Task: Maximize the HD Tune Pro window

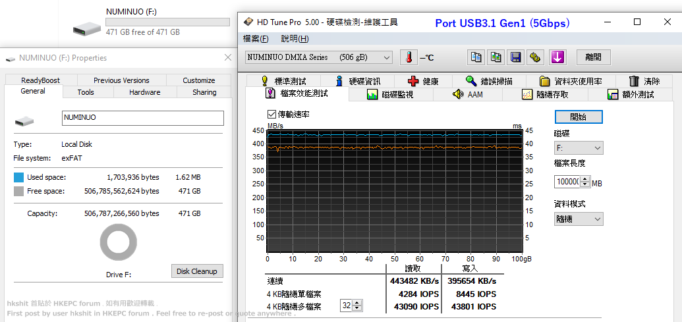Action: click(x=637, y=22)
